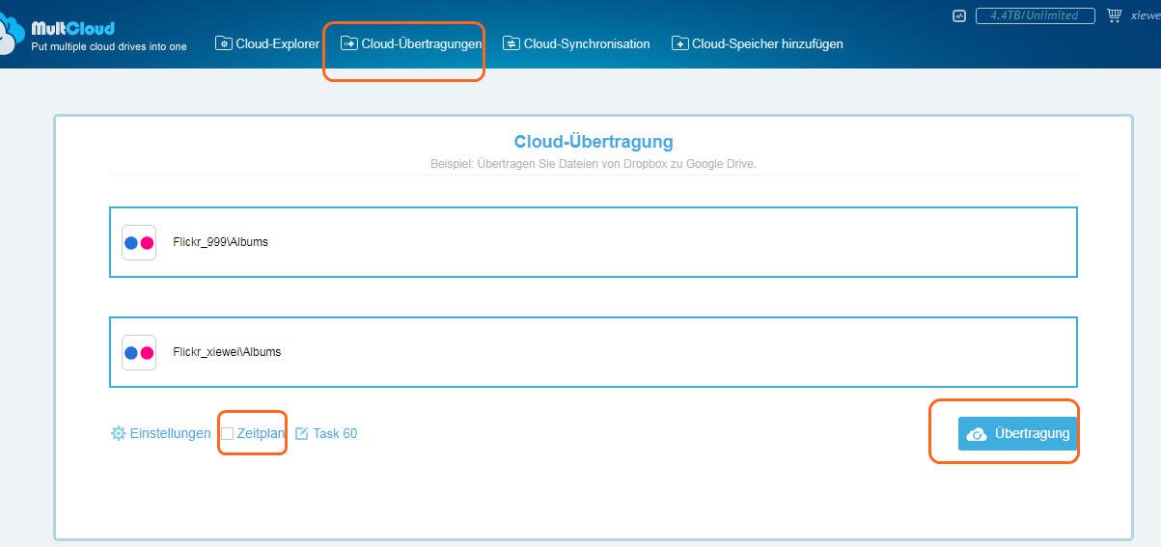Open the Cloud-Speicher hinzufügen tab
Screen dimensions: 1161x547
[x=758, y=43]
